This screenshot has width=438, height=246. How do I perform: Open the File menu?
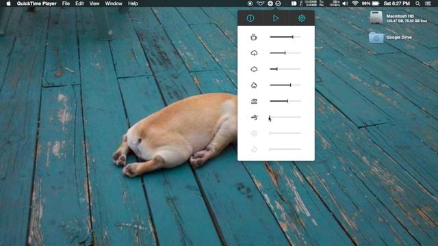66,3
